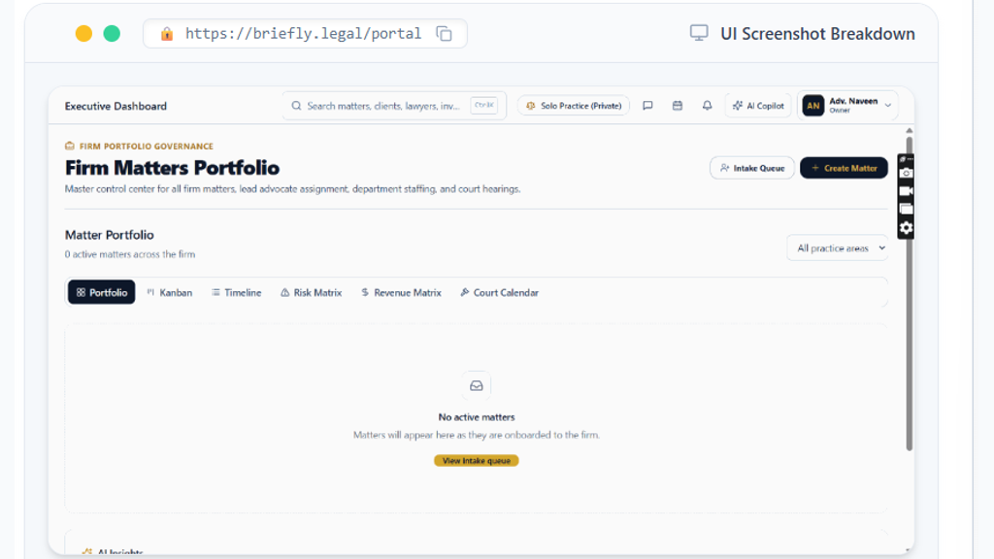This screenshot has width=994, height=559.
Task: Click the UI Screenshot Breakdown title
Action: pyautogui.click(x=817, y=34)
